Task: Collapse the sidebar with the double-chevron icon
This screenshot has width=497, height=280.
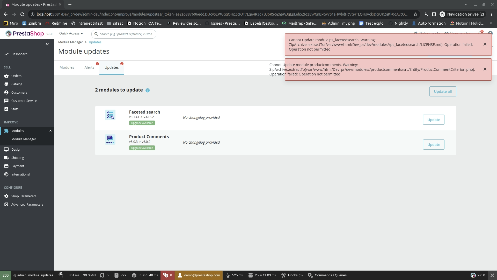Action: click(47, 44)
